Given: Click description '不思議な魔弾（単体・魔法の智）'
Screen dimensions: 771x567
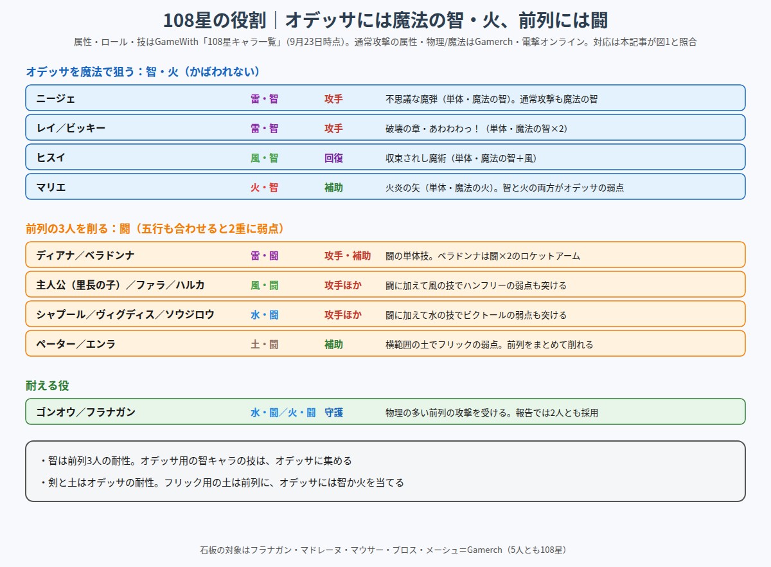Looking at the screenshot, I should click(x=492, y=100).
